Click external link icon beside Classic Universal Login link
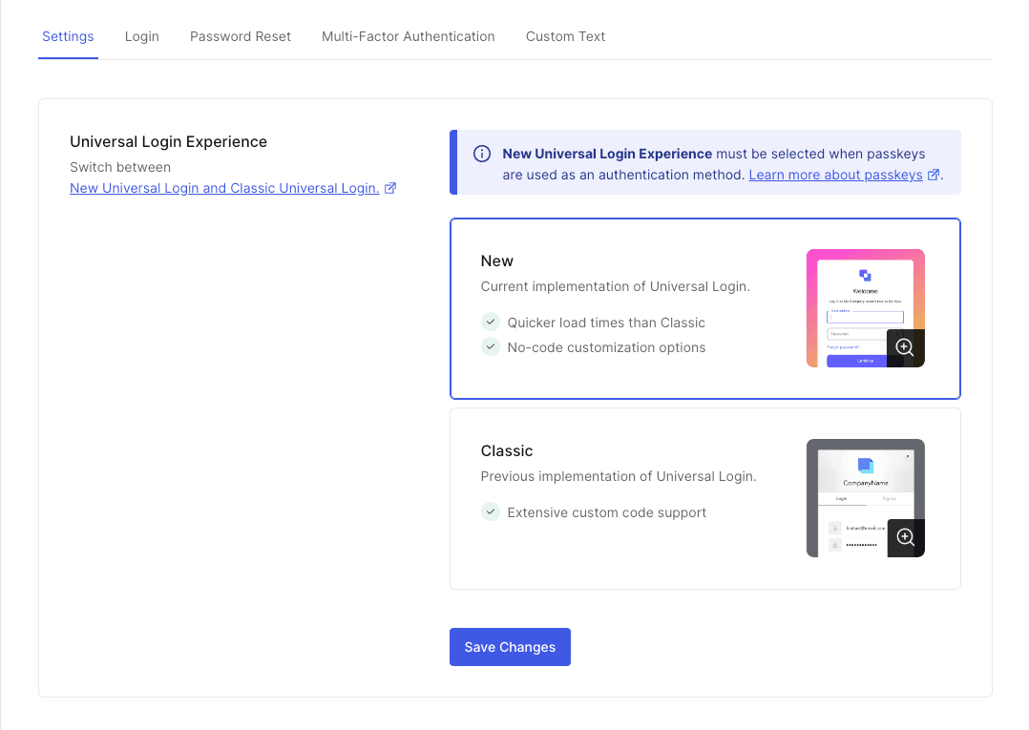Image resolution: width=1029 pixels, height=730 pixels. pos(390,188)
